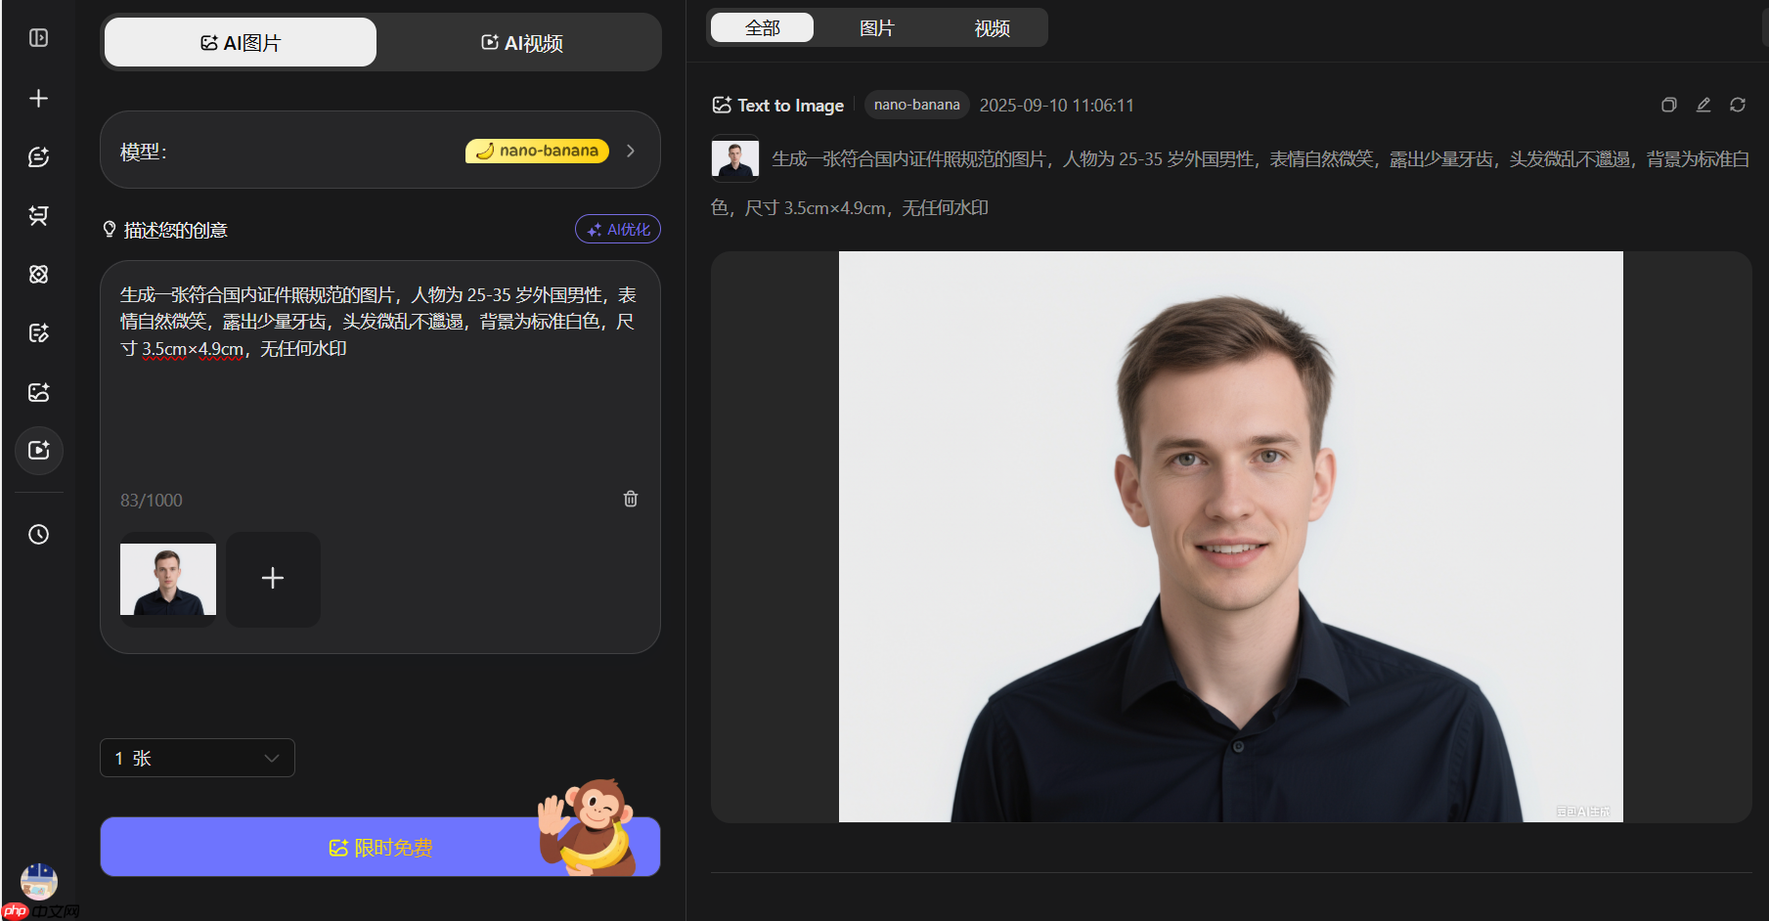
Task: Select the 全部 filter tab
Action: (762, 28)
